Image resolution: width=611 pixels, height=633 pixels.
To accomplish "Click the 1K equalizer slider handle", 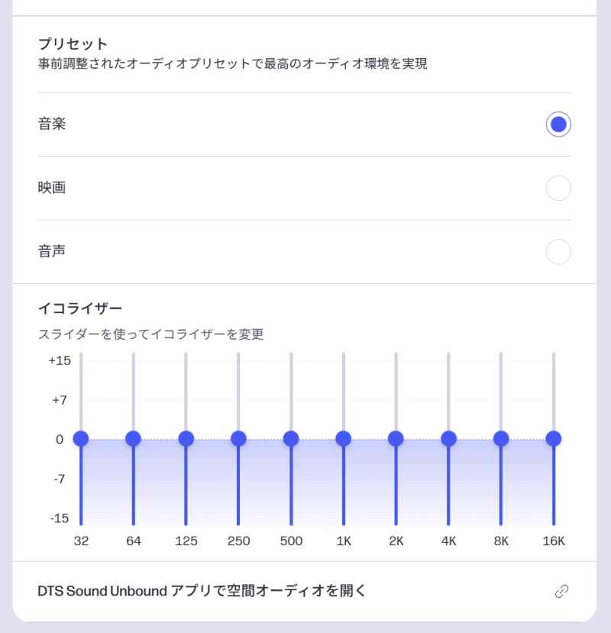I will 343,438.
